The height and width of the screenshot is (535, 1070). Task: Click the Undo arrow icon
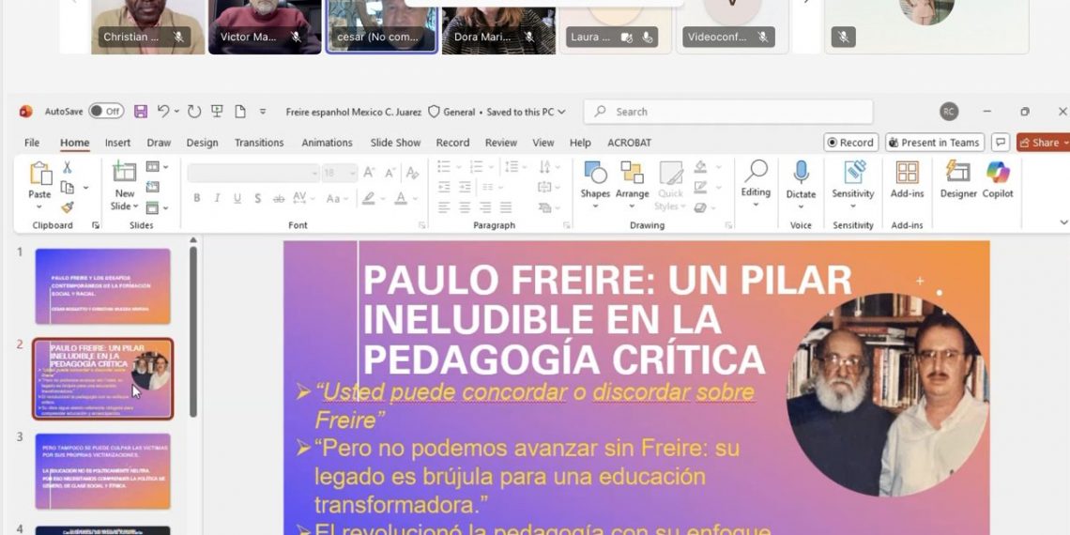(163, 112)
